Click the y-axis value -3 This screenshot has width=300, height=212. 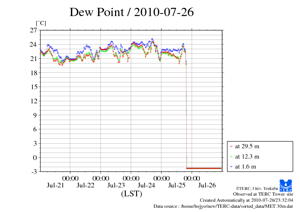click(x=34, y=172)
